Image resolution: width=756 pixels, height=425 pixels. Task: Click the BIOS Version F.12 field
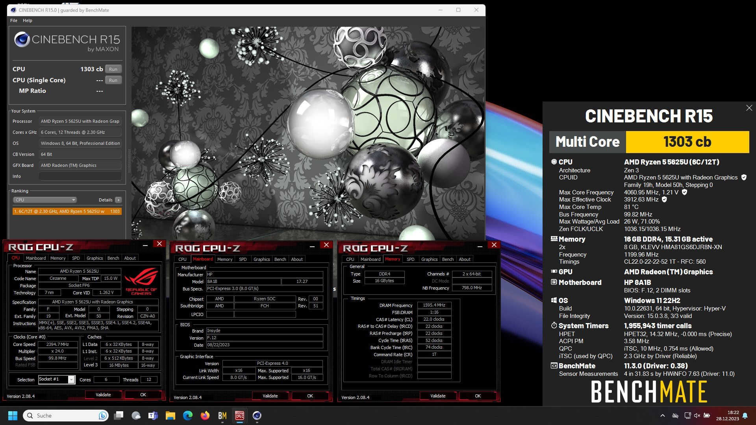point(264,338)
